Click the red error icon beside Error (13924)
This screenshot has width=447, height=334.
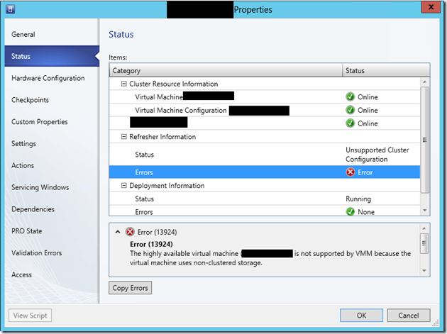pyautogui.click(x=130, y=232)
